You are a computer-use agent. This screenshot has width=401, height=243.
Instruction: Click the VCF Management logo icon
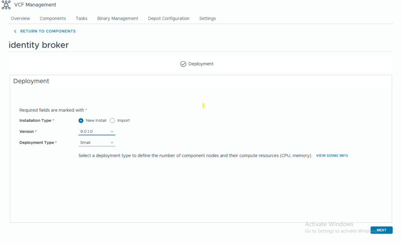(x=6, y=5)
